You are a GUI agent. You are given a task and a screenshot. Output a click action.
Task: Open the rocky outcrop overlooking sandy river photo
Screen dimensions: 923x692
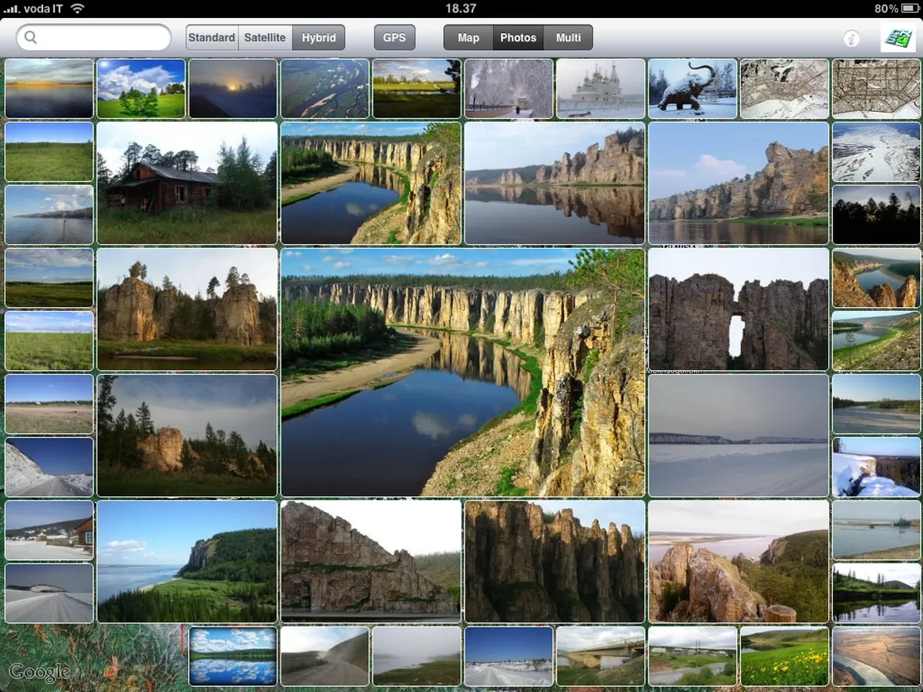pos(738,562)
